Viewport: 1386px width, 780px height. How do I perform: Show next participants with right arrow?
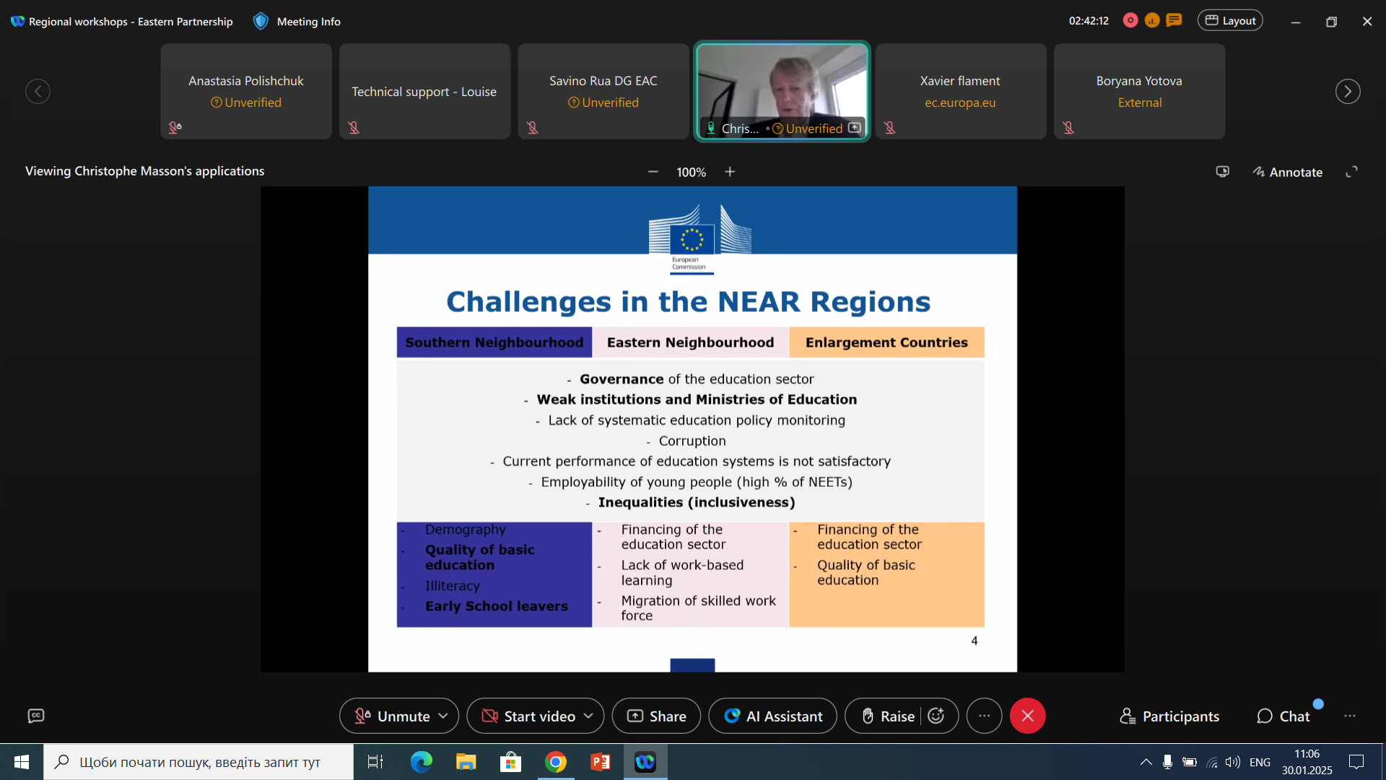[1347, 92]
